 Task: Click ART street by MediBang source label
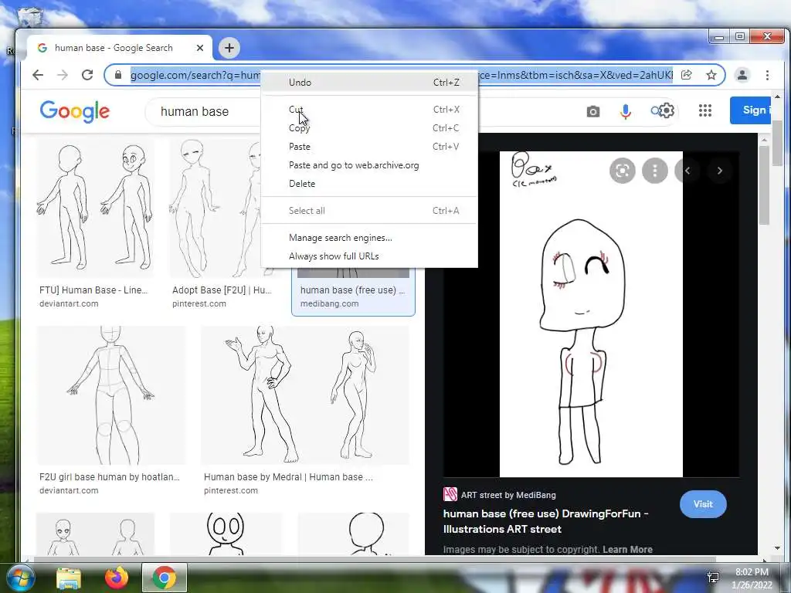(508, 495)
